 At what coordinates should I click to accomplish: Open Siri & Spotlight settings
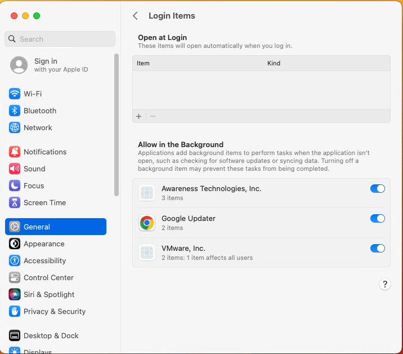coord(56,294)
